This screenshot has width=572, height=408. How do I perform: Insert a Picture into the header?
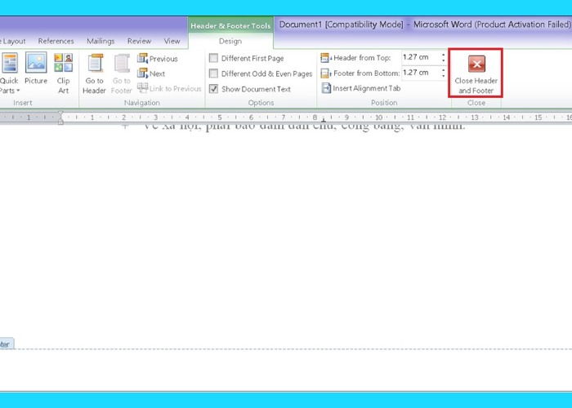36,69
